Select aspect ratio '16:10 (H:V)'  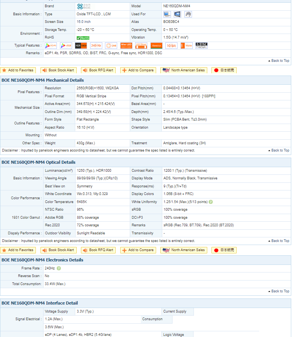[x=86, y=127]
